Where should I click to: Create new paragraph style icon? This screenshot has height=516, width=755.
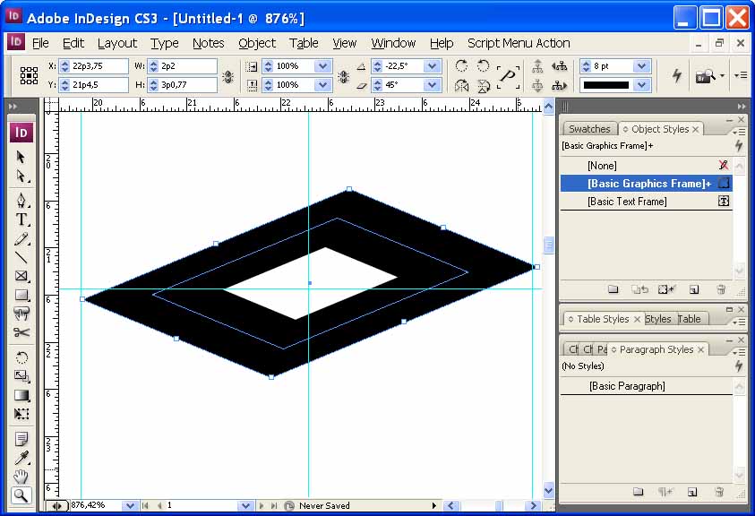click(x=692, y=492)
